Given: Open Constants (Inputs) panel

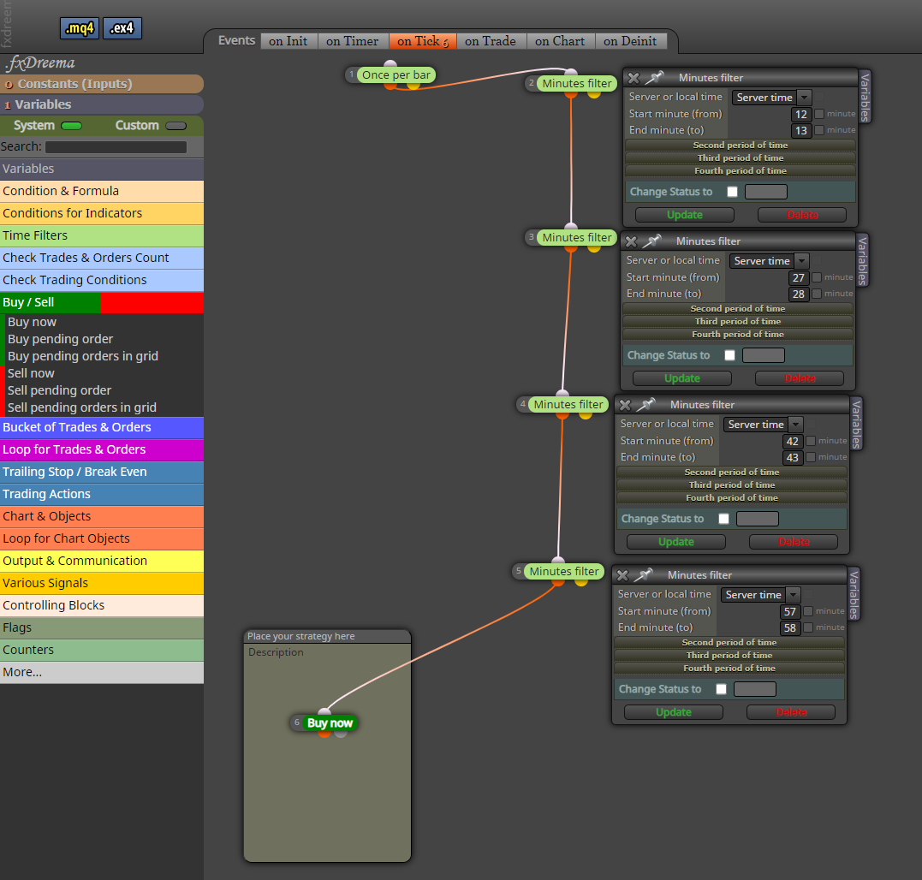Looking at the screenshot, I should (x=102, y=84).
